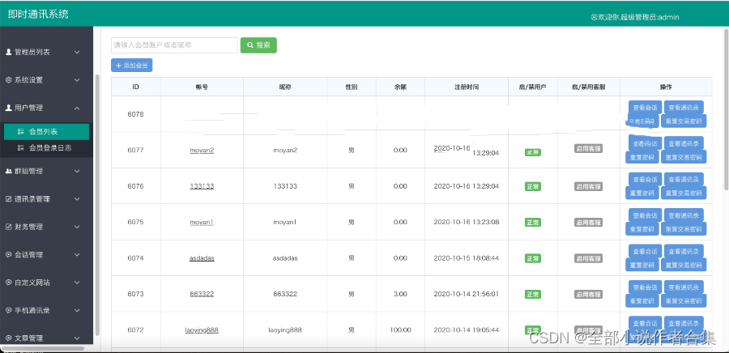Click 重置交易密码 for user 663322

(x=684, y=300)
